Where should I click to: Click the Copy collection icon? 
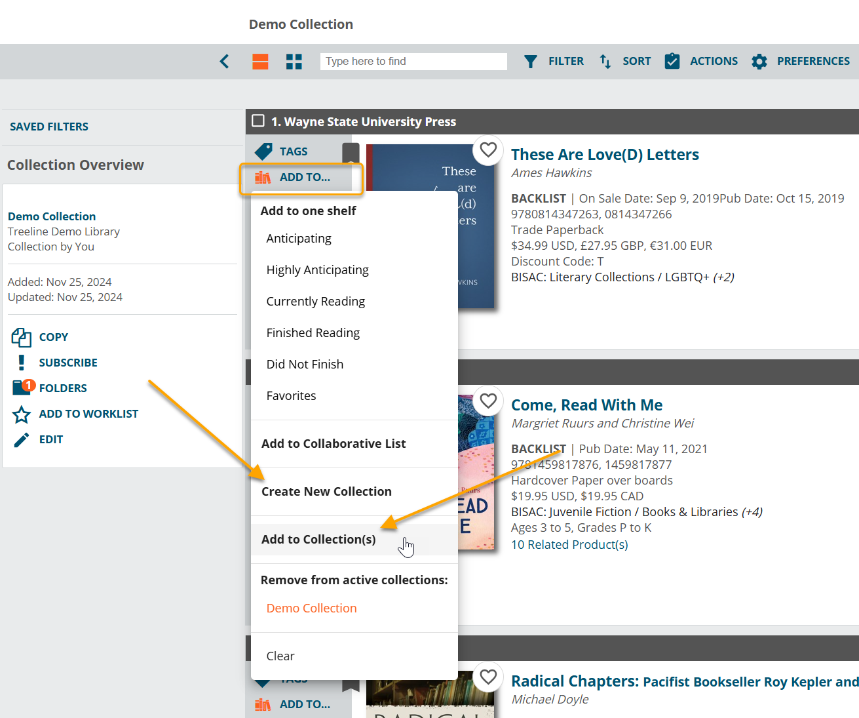point(22,337)
